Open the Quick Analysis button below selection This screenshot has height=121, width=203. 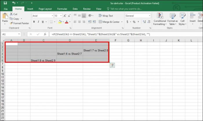click(x=112, y=65)
